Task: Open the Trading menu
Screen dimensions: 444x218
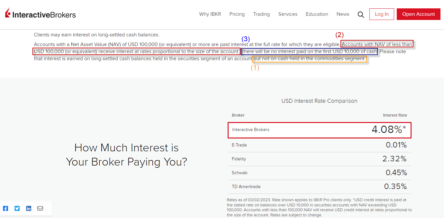Action: (x=261, y=14)
